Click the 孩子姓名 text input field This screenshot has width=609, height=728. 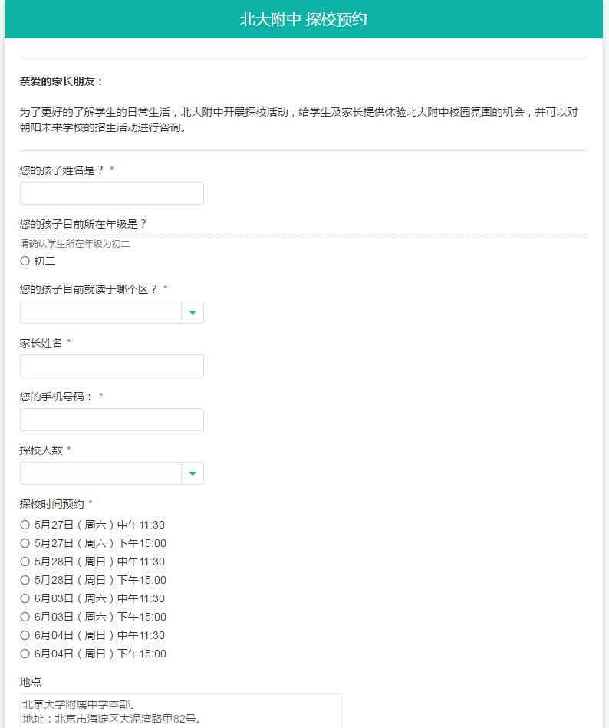pos(111,193)
